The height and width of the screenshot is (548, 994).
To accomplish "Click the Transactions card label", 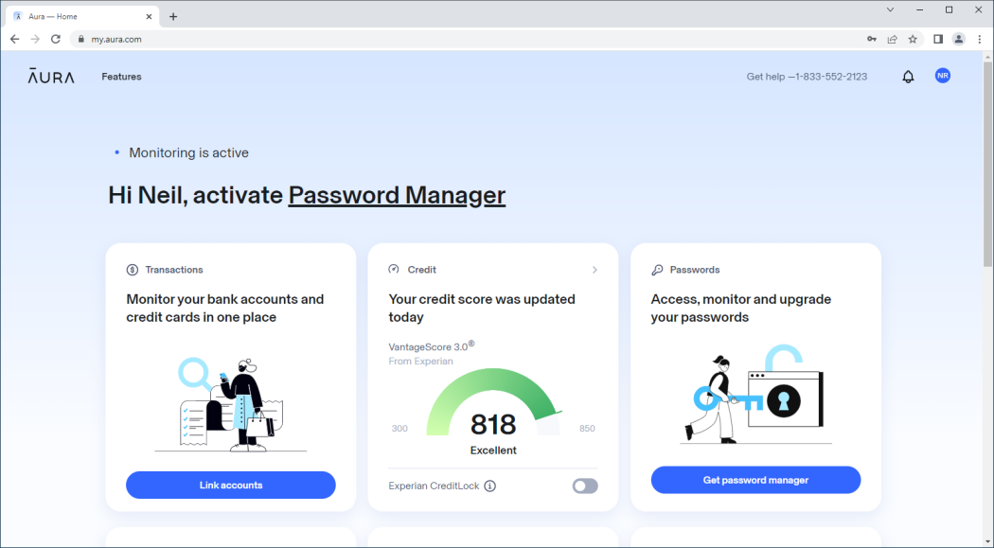I will (x=173, y=270).
